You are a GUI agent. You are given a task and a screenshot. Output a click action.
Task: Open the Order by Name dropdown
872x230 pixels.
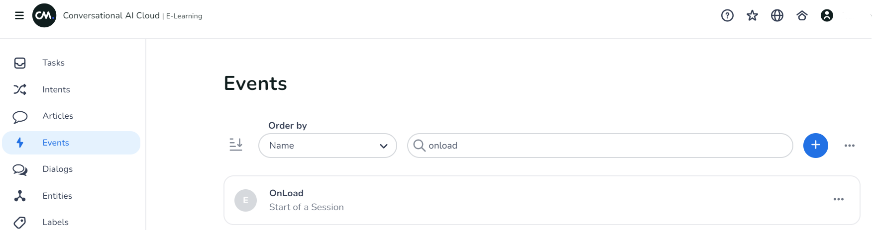pos(327,146)
